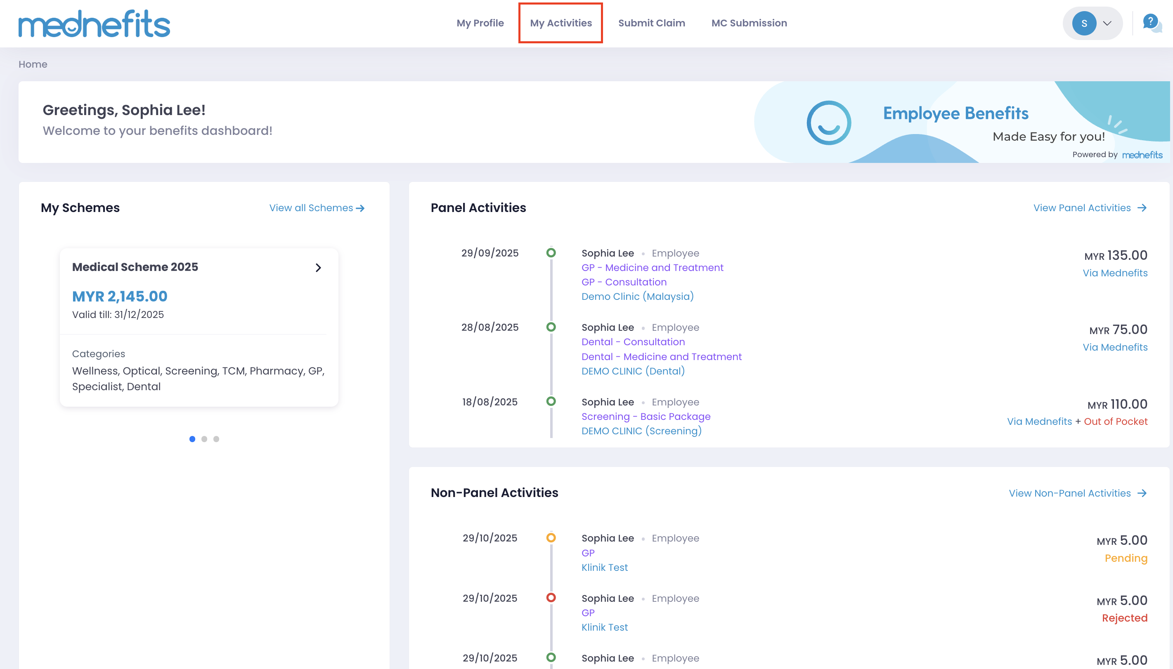
Task: Click the Home breadcrumb
Action: [x=33, y=64]
